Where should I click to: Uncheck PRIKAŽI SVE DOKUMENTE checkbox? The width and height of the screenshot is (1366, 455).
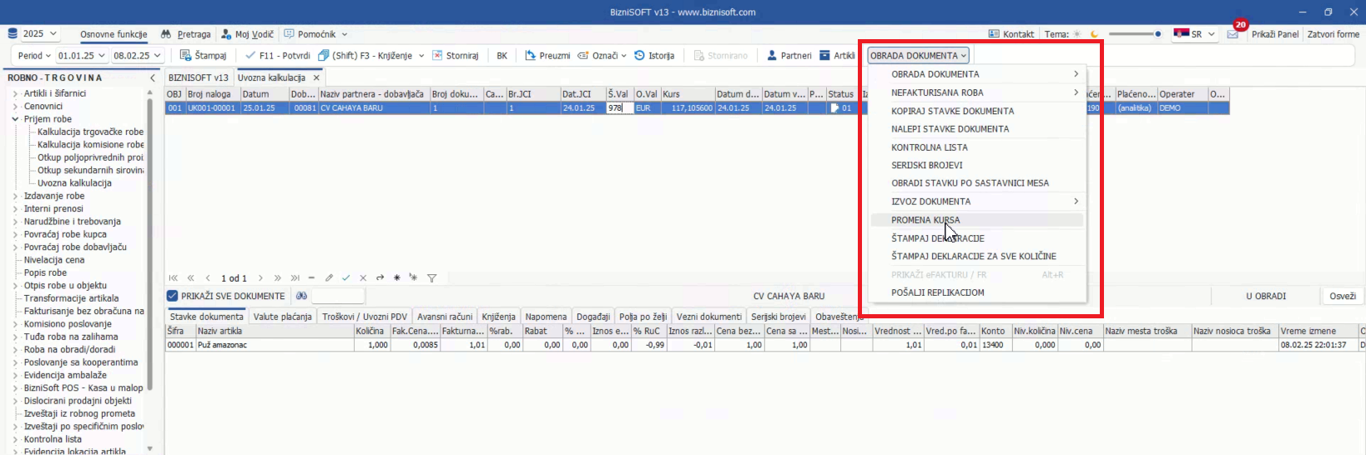pyautogui.click(x=173, y=296)
